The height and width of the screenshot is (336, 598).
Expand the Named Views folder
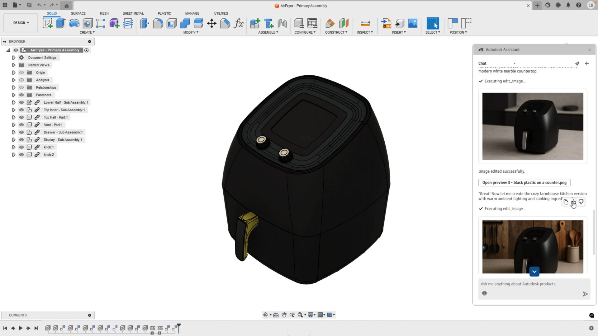(x=14, y=65)
